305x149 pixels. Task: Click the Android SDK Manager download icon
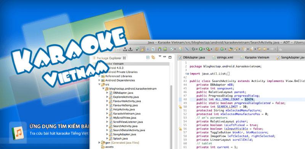pos(160,49)
